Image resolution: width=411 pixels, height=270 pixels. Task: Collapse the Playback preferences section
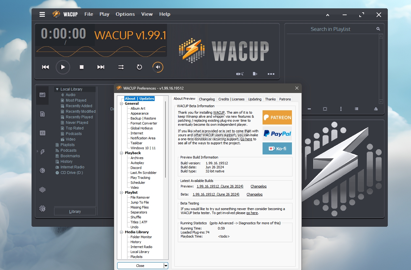coord(122,153)
